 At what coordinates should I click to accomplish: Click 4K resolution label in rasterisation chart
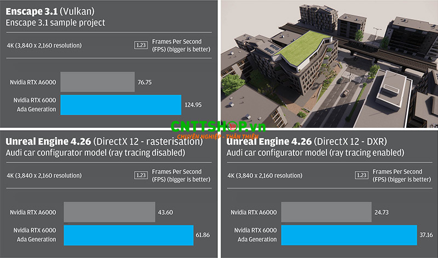click(44, 175)
